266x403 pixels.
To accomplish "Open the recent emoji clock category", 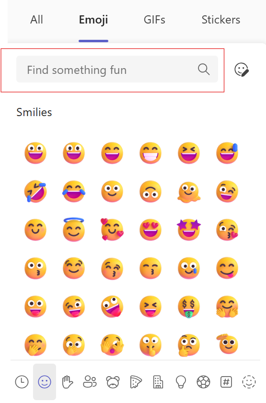I will pos(22,382).
